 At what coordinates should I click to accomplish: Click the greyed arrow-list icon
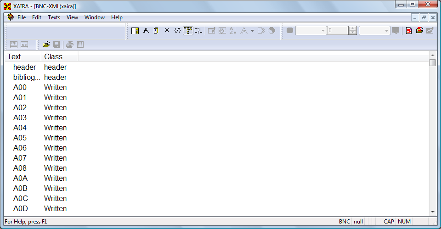coord(261,31)
